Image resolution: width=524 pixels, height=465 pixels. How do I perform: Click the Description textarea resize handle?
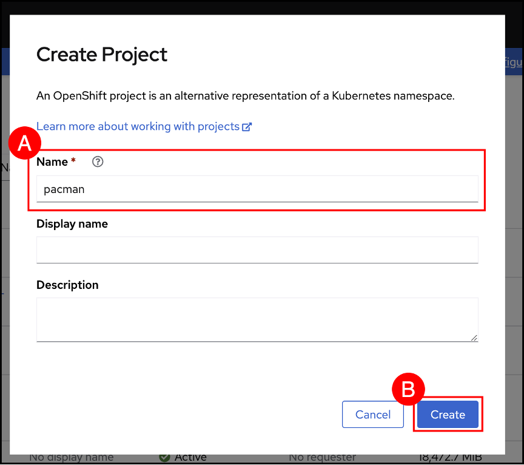click(x=474, y=337)
